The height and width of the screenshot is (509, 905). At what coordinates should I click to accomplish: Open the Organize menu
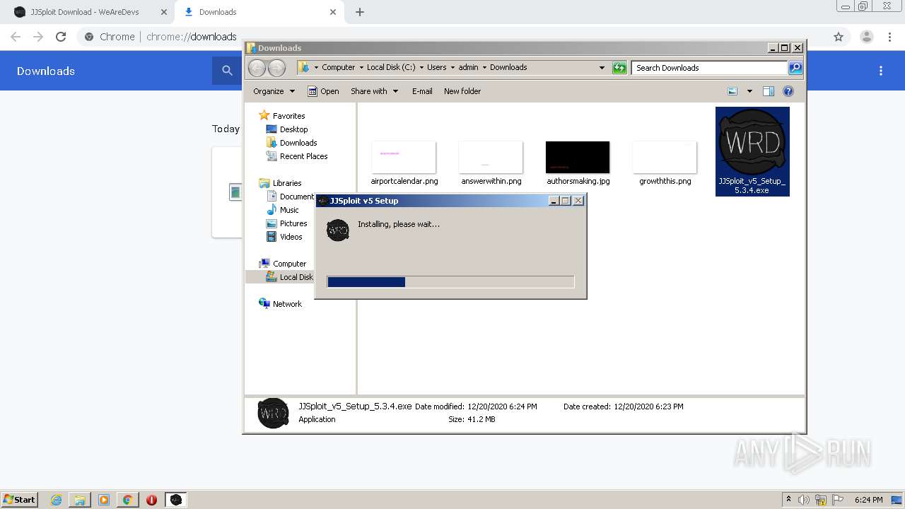274,91
